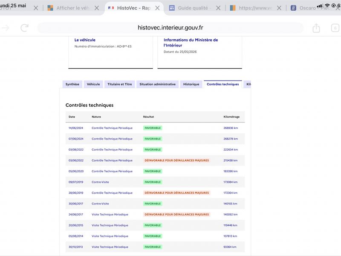Click the 14/06/2024 contrôle technique row
The image size is (341, 256).
[155, 128]
